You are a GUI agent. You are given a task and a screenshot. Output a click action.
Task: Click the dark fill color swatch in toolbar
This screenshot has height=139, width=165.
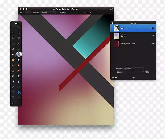click(28, 12)
